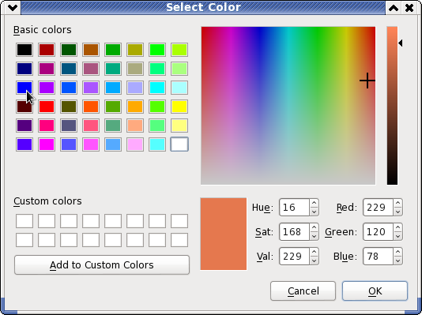Pick the pale yellow swatch in the fifth row
This screenshot has width=422, height=315.
tap(179, 126)
